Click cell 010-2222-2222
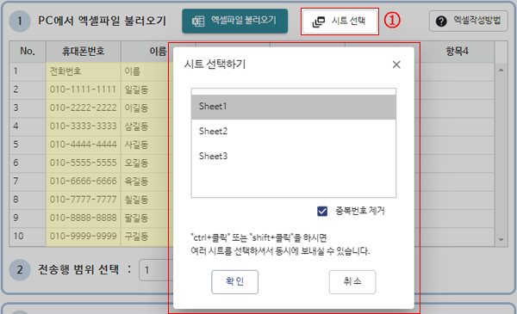The height and width of the screenshot is (314, 517). pyautogui.click(x=84, y=108)
